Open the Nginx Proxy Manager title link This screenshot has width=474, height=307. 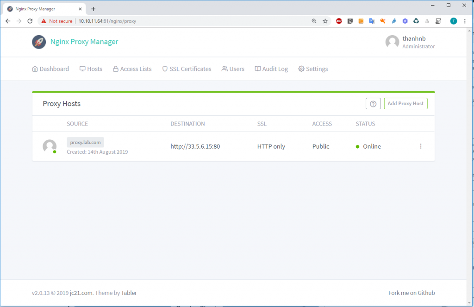coord(84,42)
